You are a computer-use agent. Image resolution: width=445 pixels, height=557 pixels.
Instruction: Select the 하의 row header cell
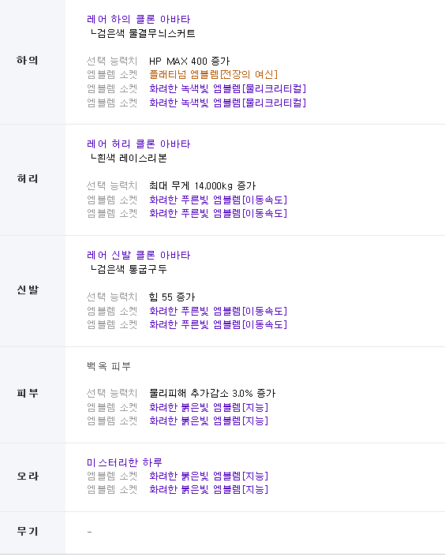pyautogui.click(x=32, y=62)
